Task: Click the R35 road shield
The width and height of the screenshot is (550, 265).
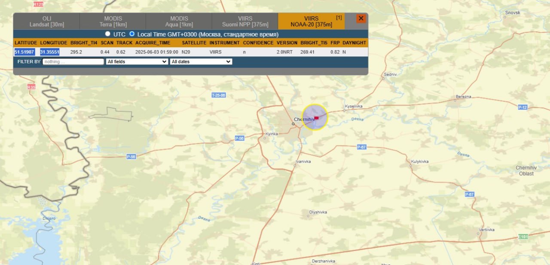Action: 31,87
